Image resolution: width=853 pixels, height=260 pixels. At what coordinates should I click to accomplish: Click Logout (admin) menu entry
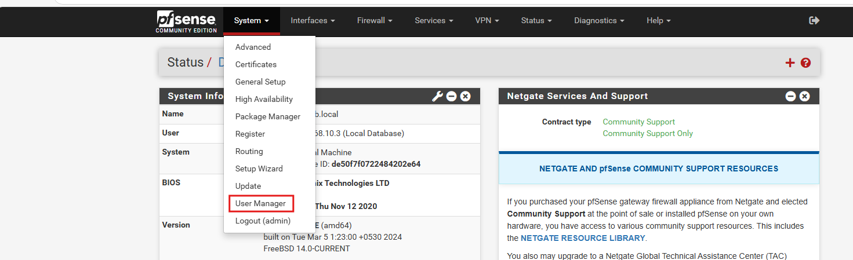[263, 221]
